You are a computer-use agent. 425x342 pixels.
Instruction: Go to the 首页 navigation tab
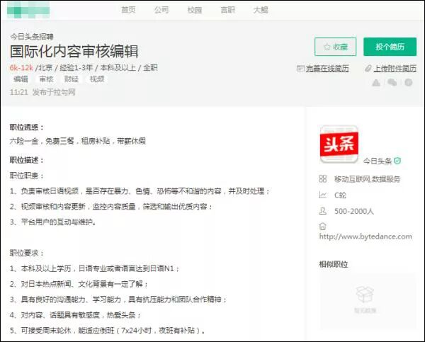128,9
